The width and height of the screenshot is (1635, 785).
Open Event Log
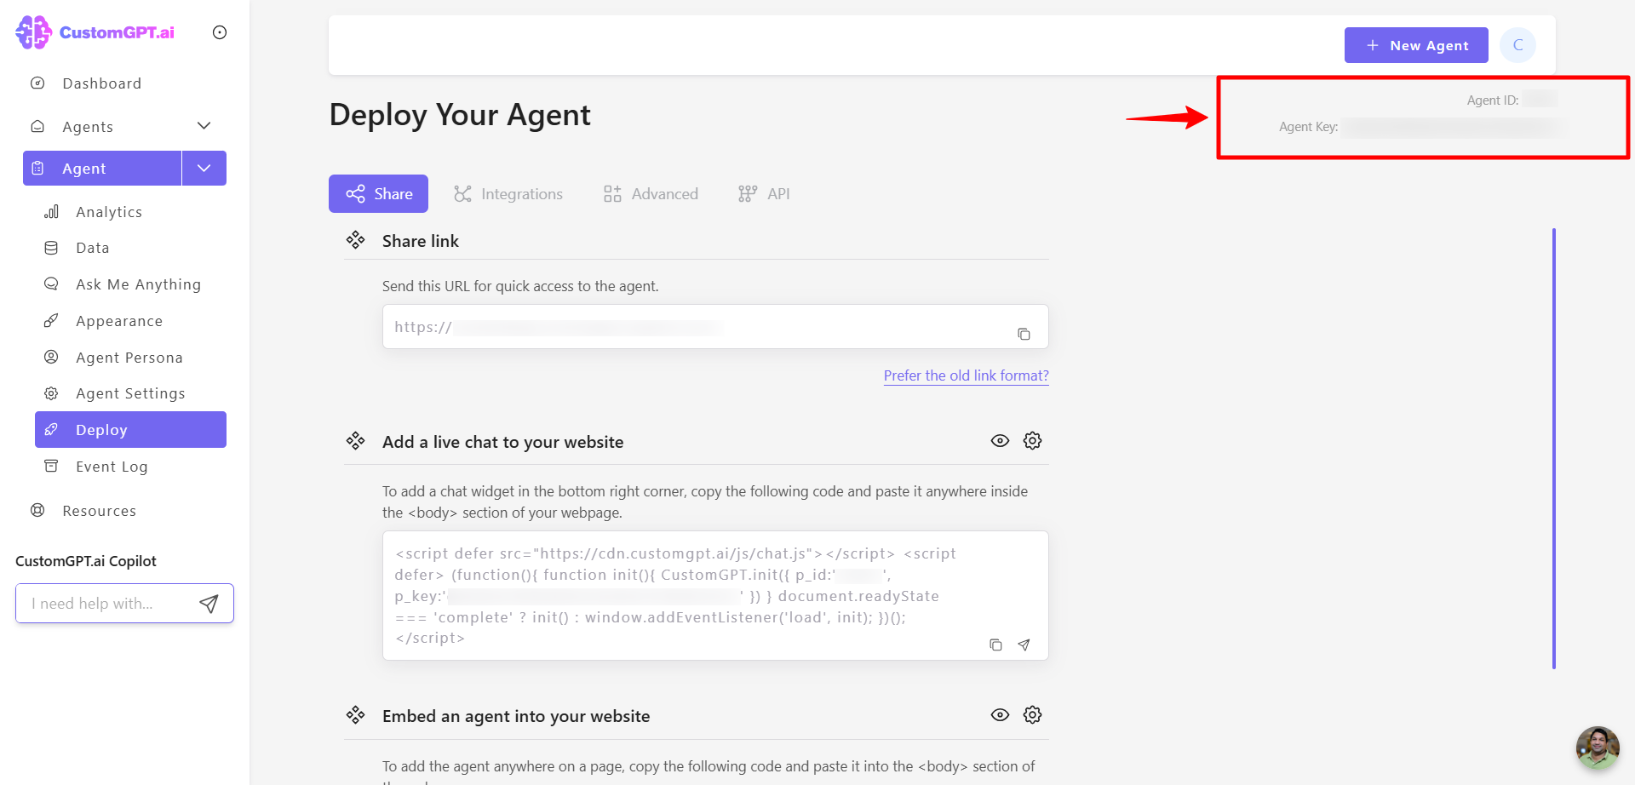[x=112, y=467]
